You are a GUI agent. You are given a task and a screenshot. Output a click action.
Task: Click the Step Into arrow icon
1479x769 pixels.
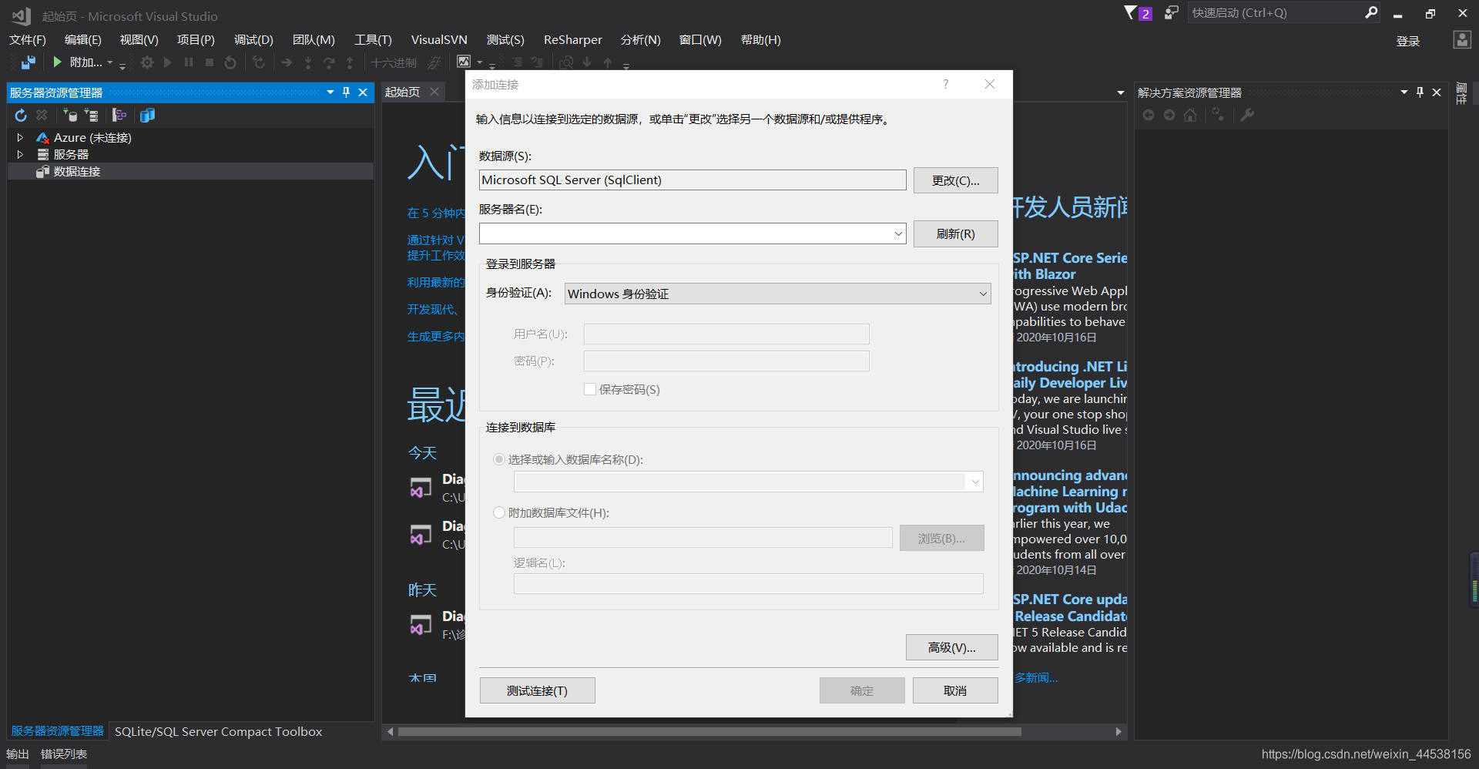(x=307, y=62)
